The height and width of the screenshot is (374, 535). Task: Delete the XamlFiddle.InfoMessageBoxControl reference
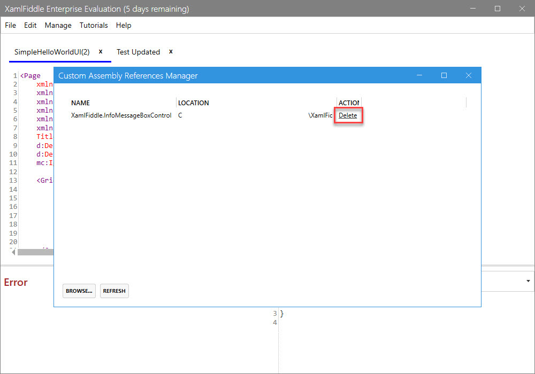coord(348,115)
